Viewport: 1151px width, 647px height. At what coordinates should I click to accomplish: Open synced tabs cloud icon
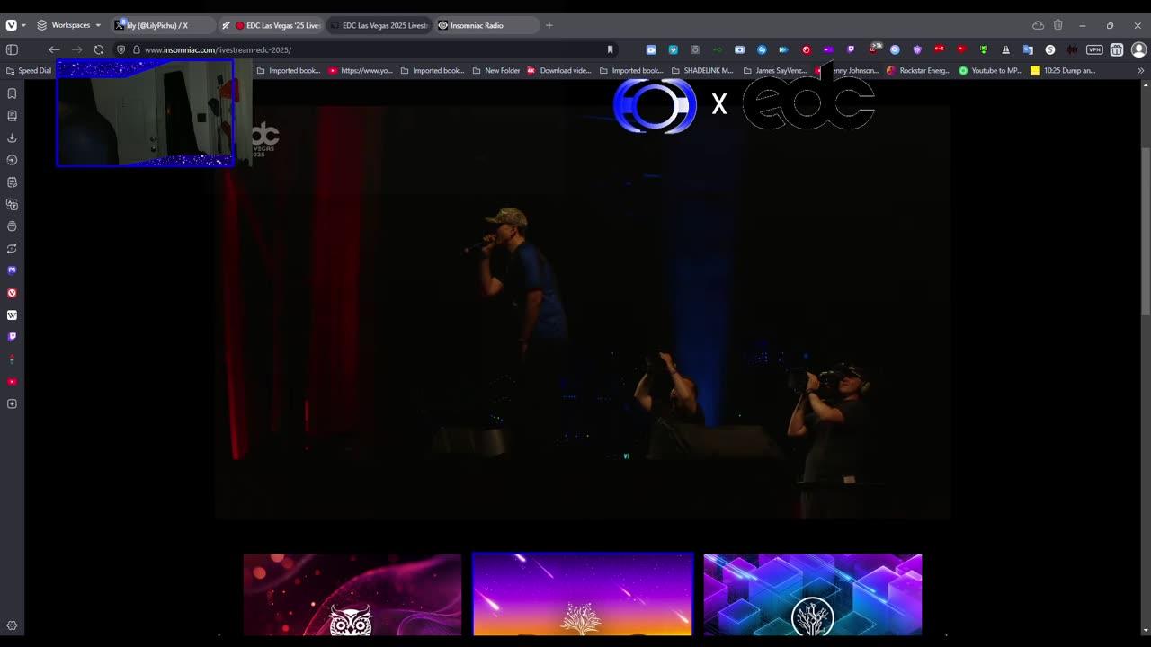coord(1038,25)
